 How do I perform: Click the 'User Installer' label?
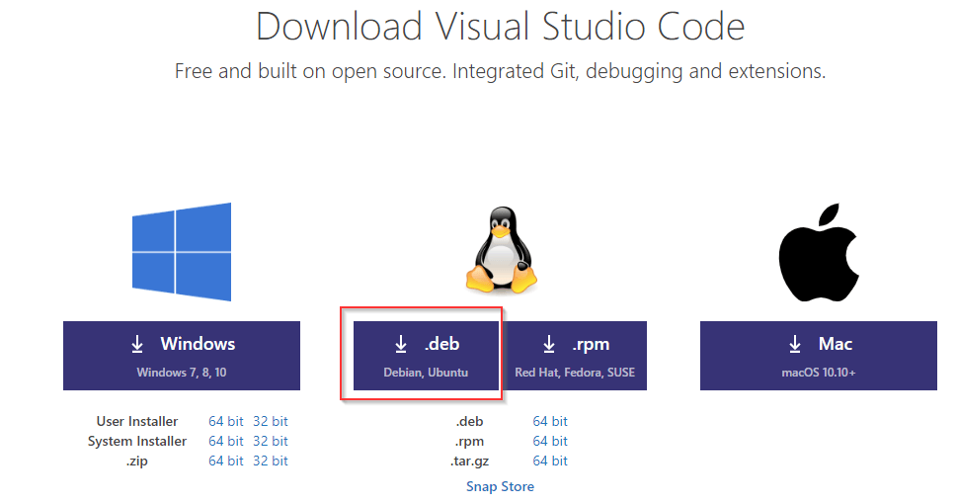coord(137,421)
